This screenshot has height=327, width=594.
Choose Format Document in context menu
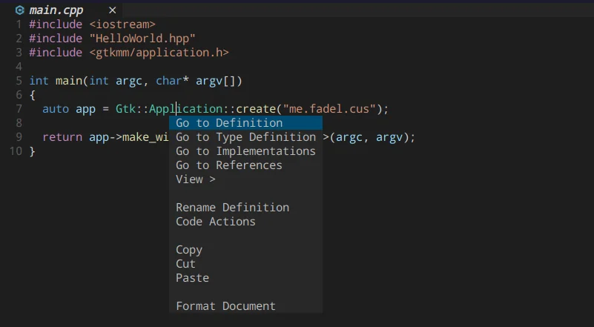coord(245,306)
